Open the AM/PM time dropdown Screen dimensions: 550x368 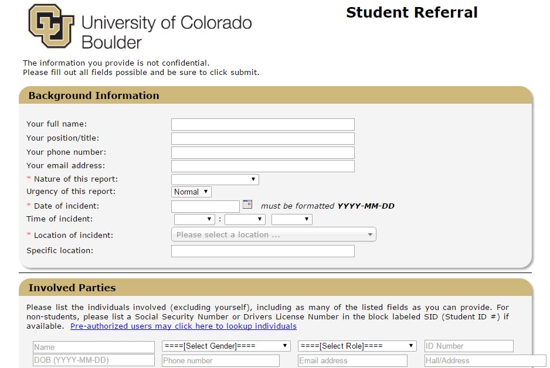click(x=292, y=219)
